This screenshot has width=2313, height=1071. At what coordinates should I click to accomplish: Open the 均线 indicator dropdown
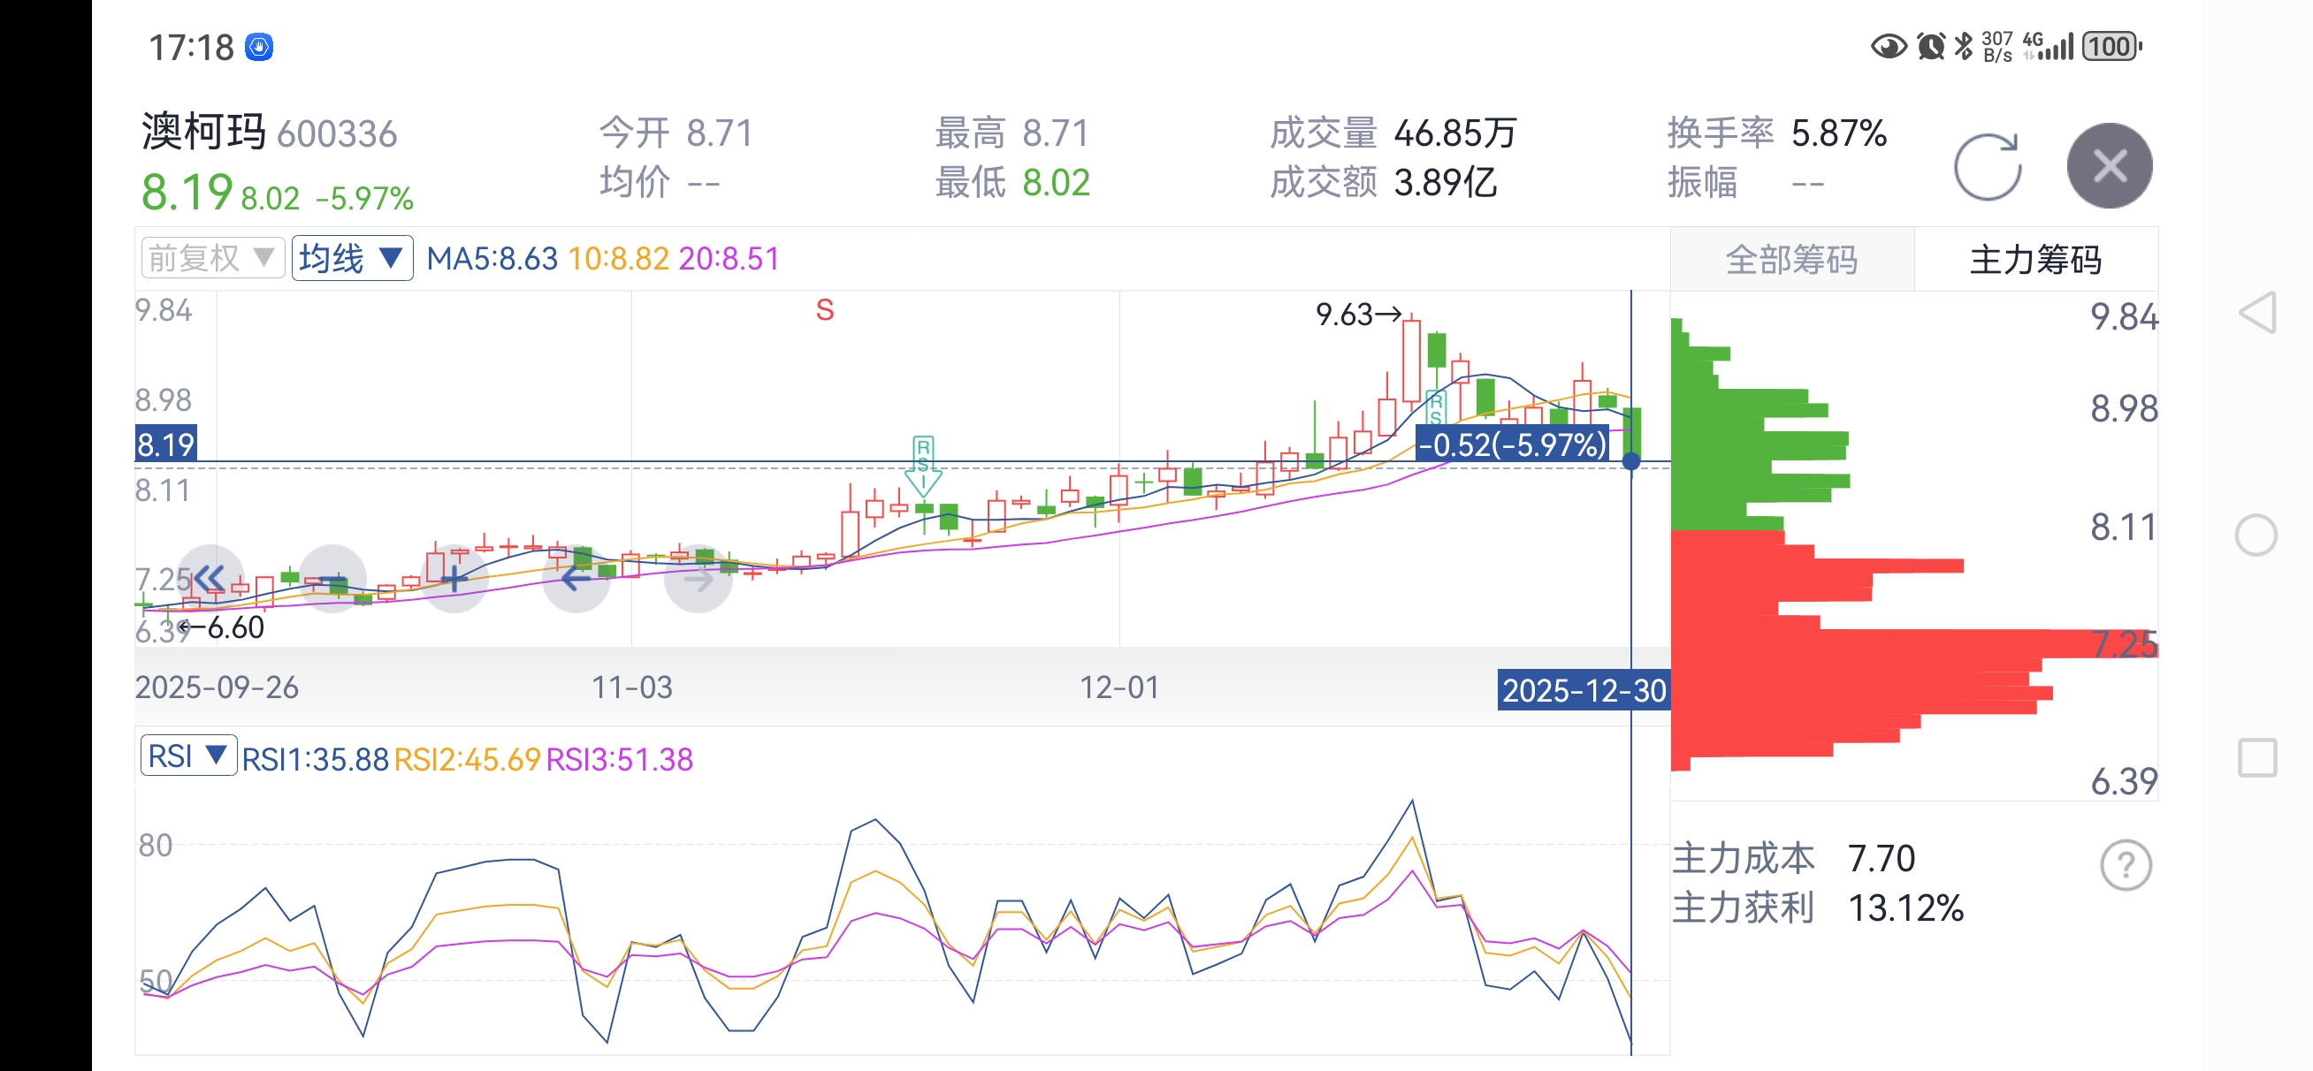tap(352, 259)
